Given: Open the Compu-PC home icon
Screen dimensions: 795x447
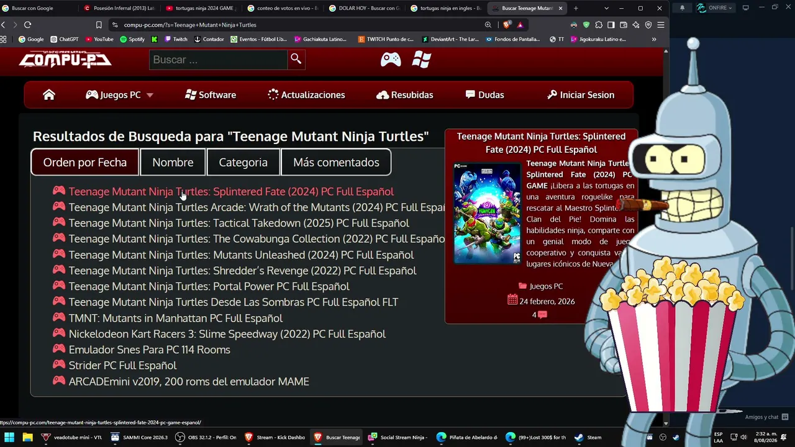Looking at the screenshot, I should point(49,95).
